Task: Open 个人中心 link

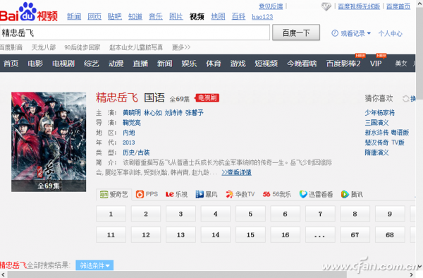Action: pos(390,33)
